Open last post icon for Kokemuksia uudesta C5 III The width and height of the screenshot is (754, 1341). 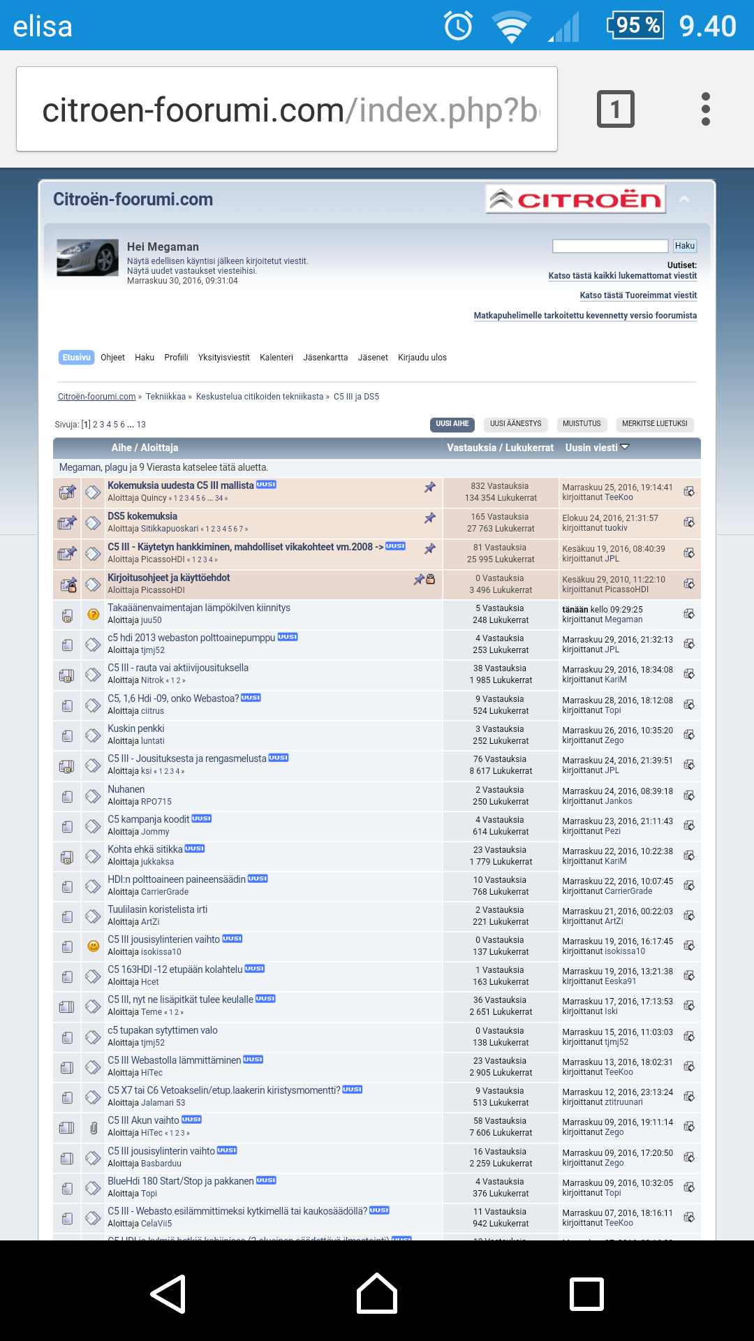pyautogui.click(x=689, y=492)
